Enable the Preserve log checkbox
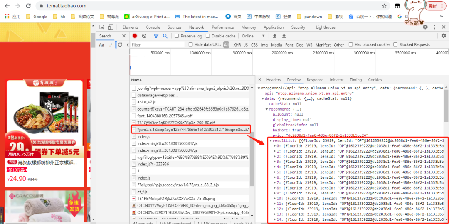 click(177, 36)
